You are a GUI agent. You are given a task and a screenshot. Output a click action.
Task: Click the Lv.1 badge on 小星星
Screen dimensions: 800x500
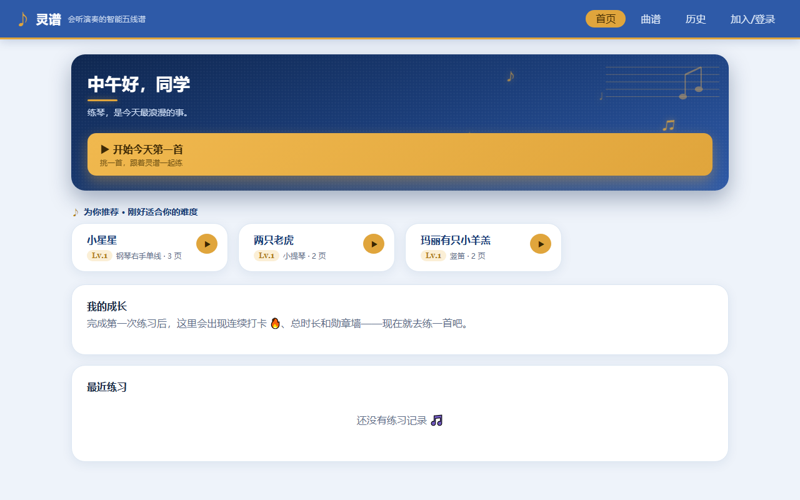[99, 256]
